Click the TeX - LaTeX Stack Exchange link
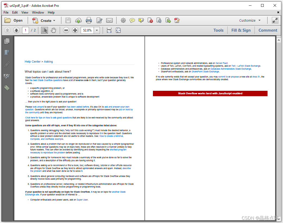 246,66
